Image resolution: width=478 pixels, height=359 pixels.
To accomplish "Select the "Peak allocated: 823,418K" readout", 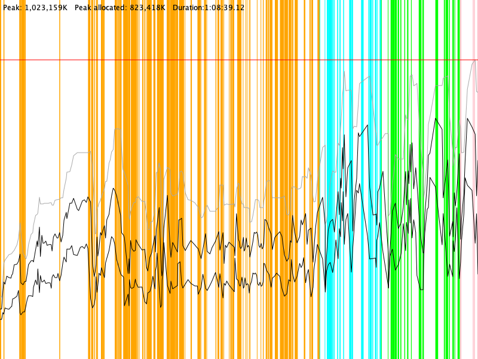I will [x=120, y=8].
